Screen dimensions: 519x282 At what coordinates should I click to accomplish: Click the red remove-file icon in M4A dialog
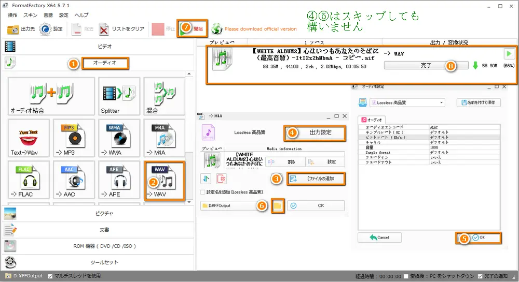[x=221, y=179]
